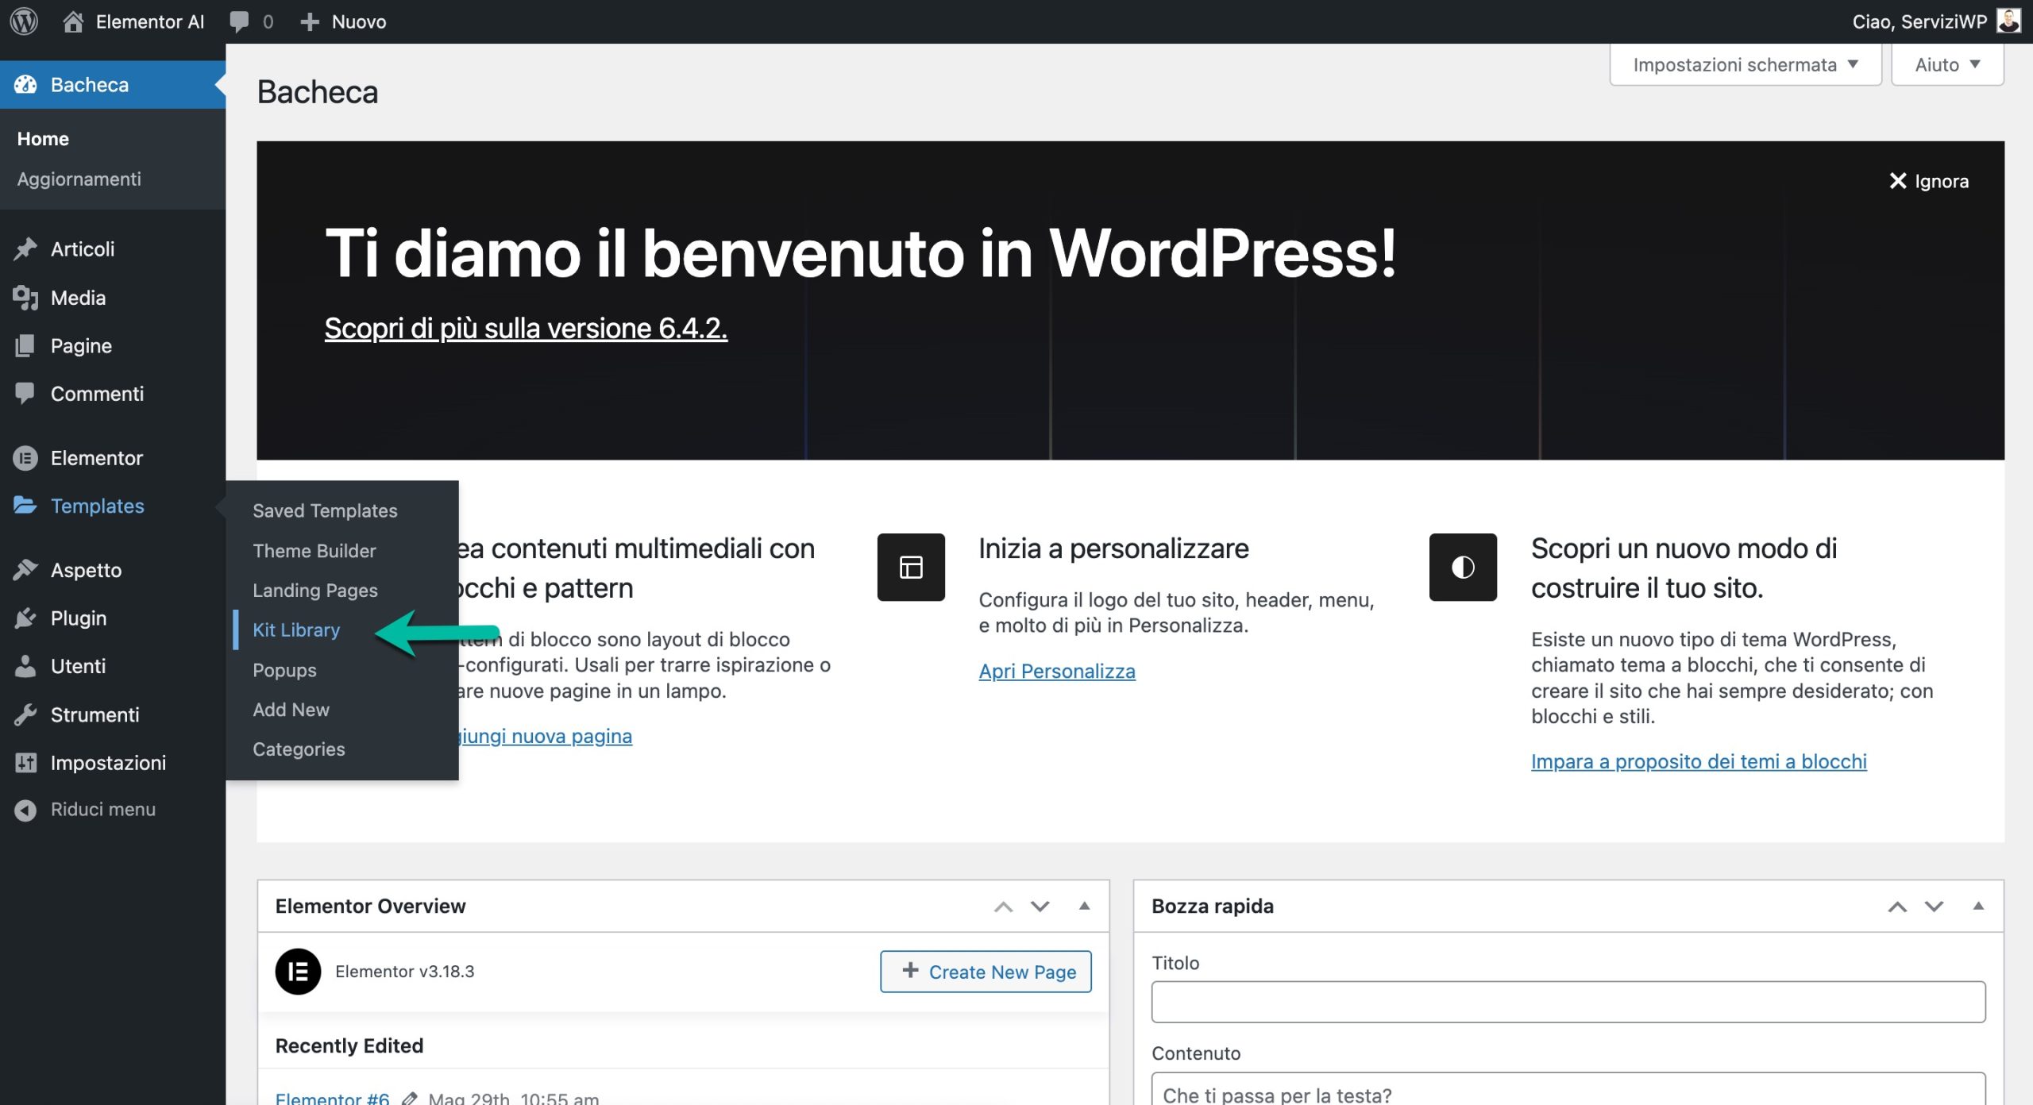Click the ServiziWP user avatar
Viewport: 2033px width, 1105px height.
pyautogui.click(x=2008, y=21)
